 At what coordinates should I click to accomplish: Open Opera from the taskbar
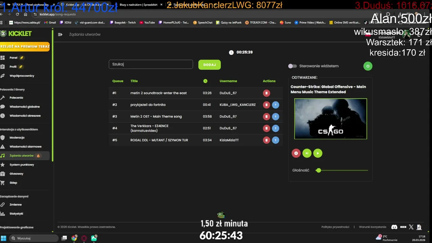[84, 238]
